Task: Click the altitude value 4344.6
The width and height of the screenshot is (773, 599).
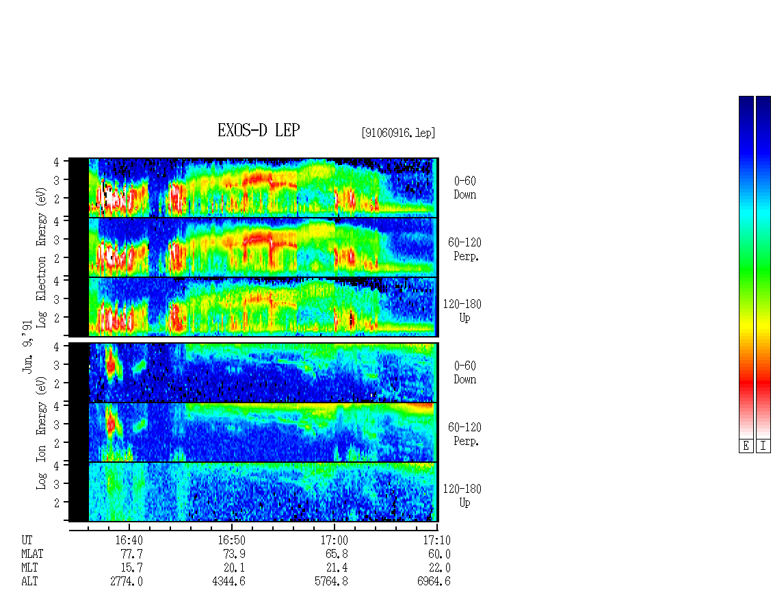Action: tap(228, 581)
